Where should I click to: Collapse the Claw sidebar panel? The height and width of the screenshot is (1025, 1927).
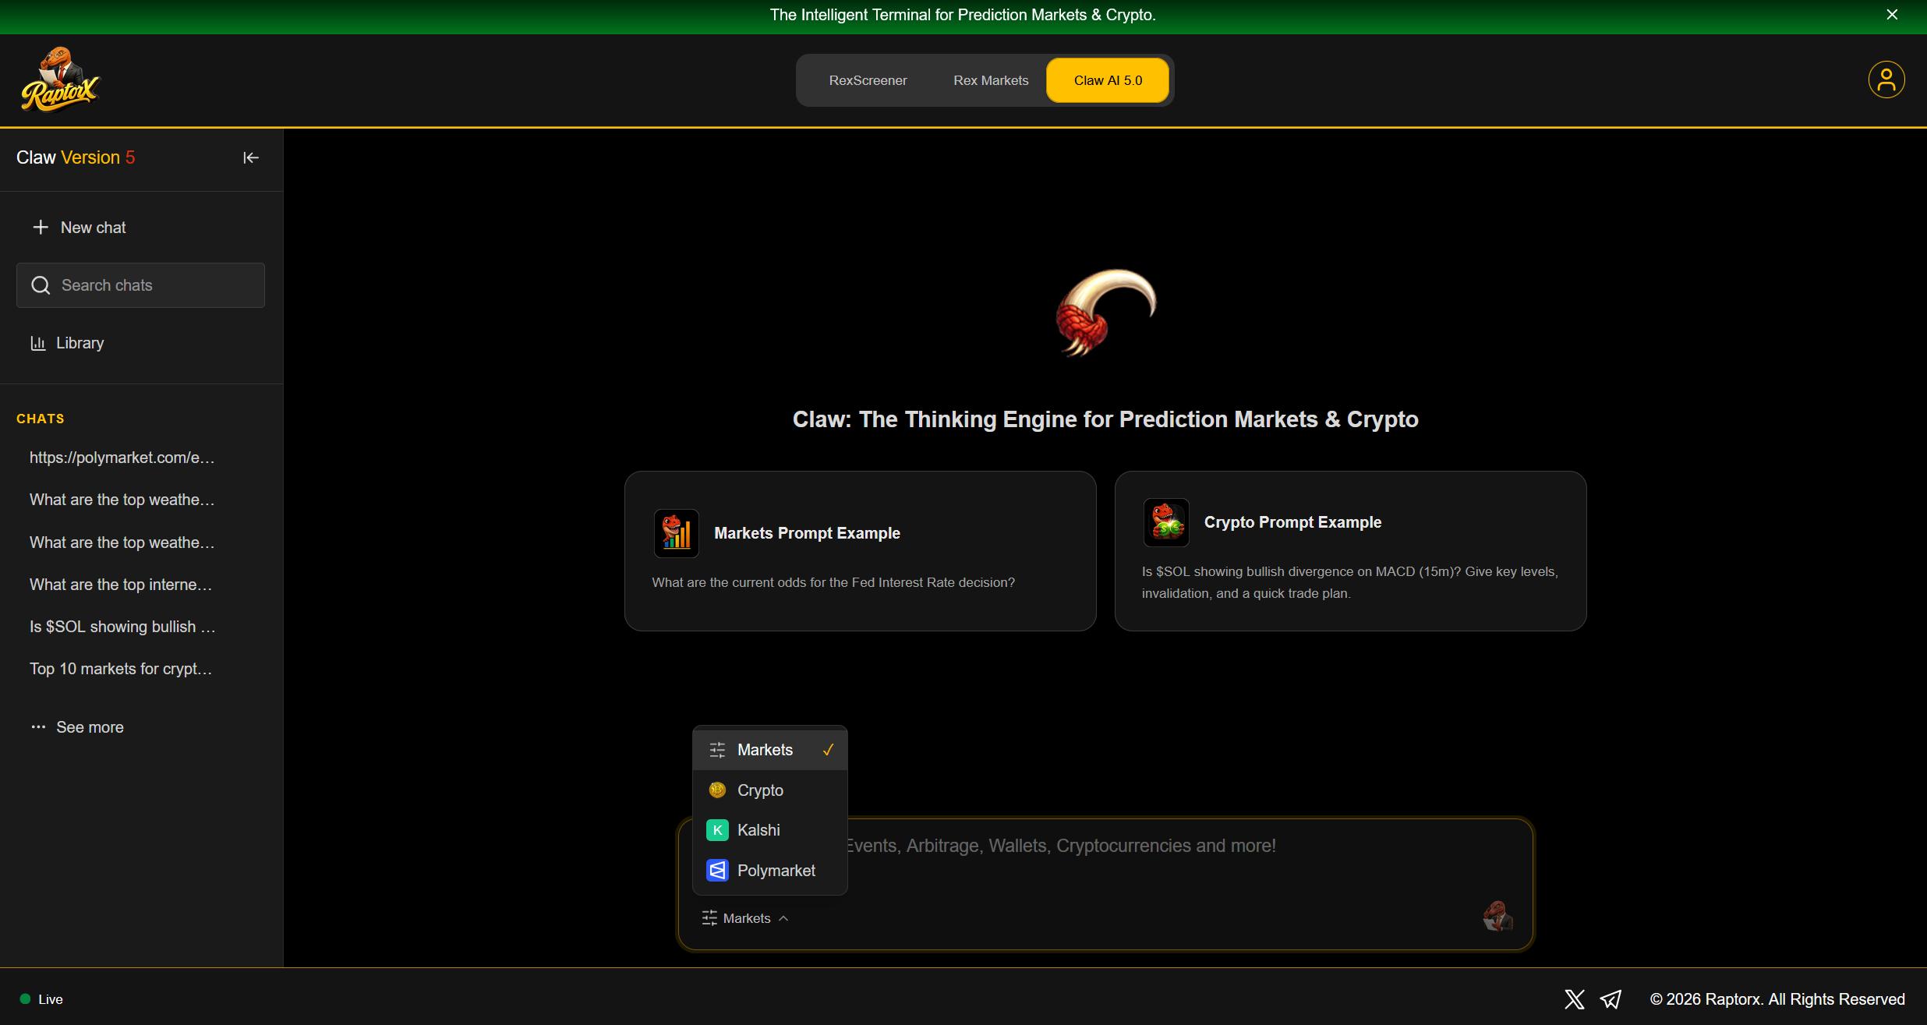point(250,157)
